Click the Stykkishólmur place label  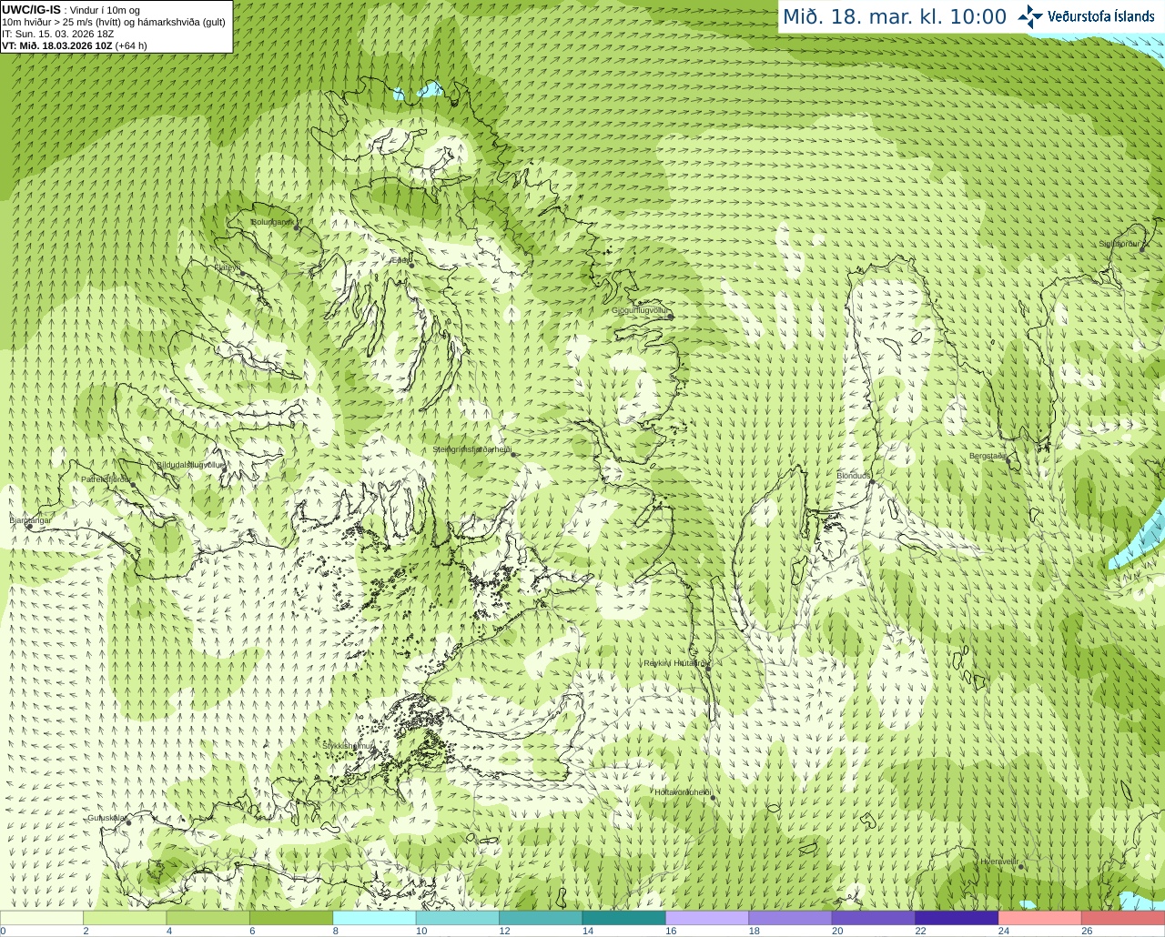tap(349, 746)
